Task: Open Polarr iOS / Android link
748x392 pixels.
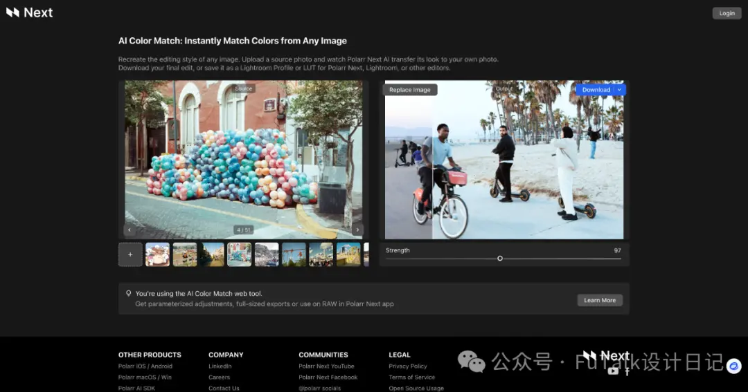Action: click(x=145, y=366)
